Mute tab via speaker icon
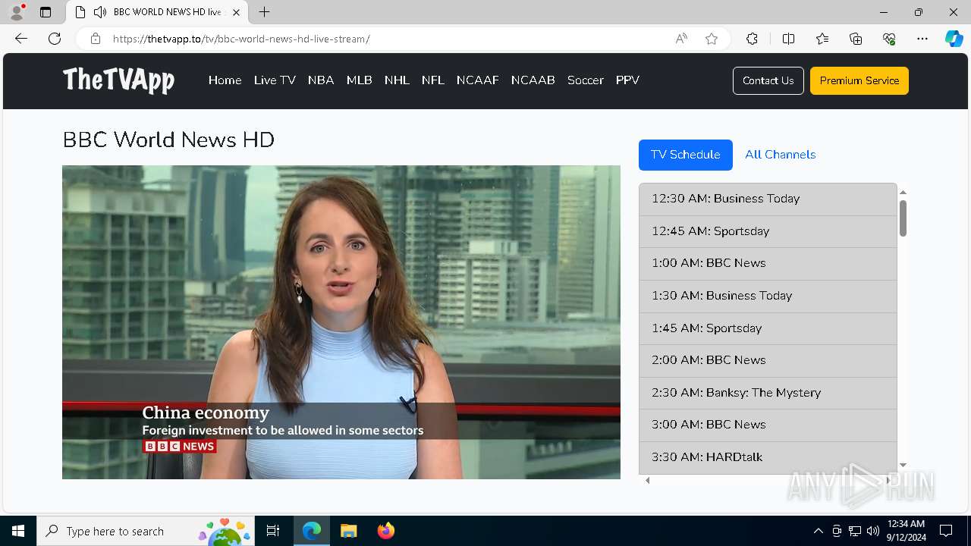The width and height of the screenshot is (971, 546). [x=100, y=12]
